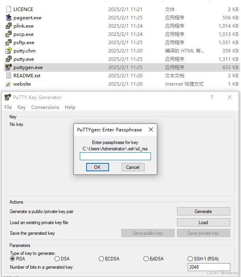Screen dimensions: 241x277
Task: Click the psftp.exe icon
Action: pos(8,42)
